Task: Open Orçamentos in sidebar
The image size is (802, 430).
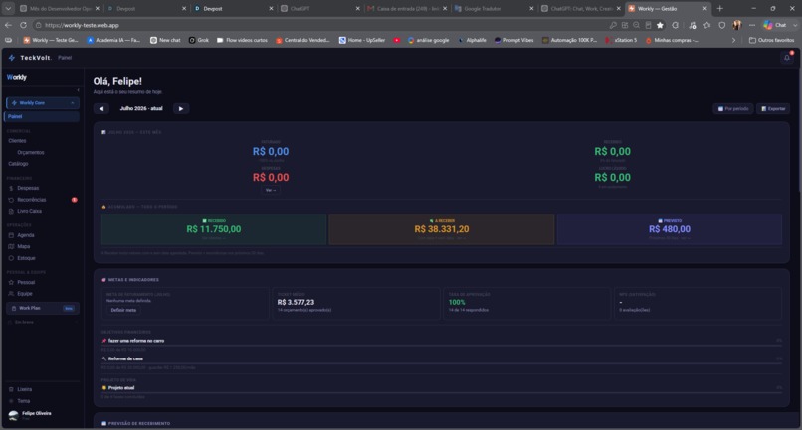Action: [31, 153]
